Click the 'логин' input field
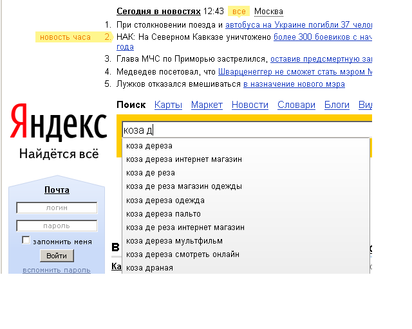412x329 pixels. 57,208
